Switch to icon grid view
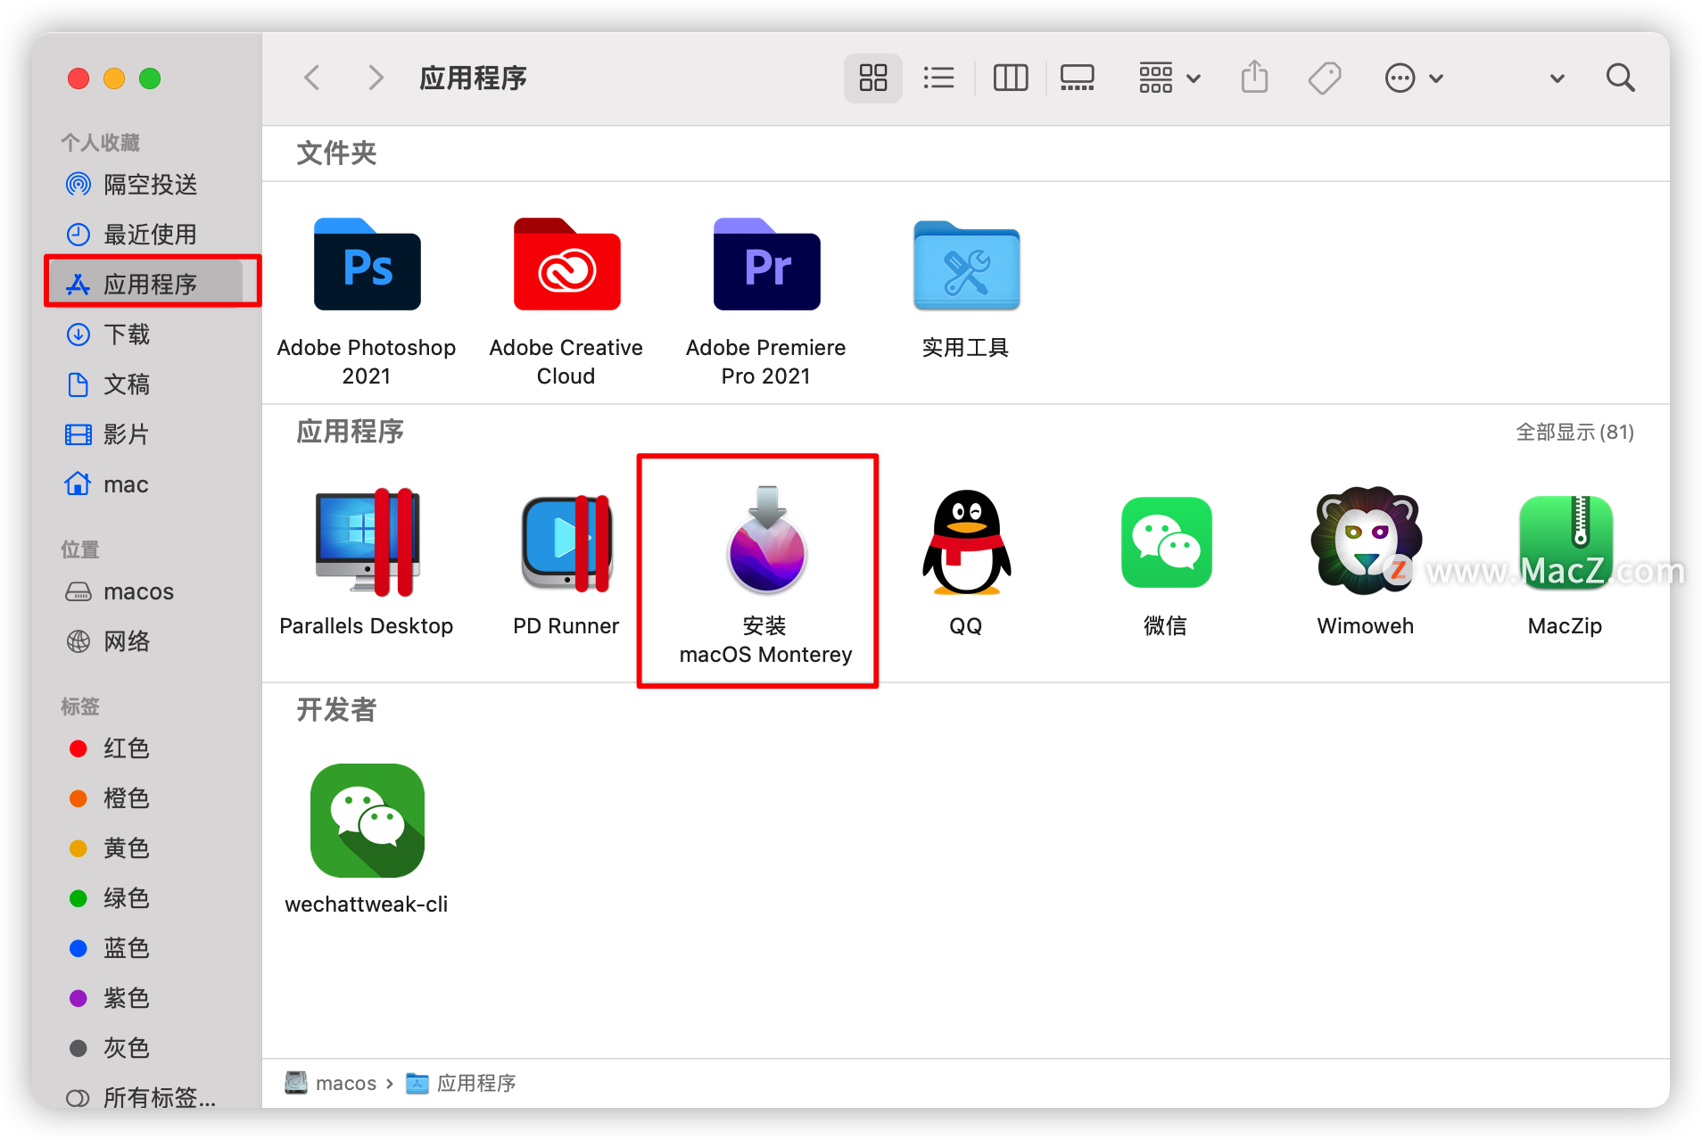 872,78
